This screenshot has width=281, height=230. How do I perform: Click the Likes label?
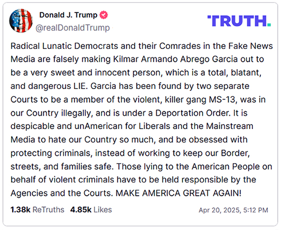click(103, 210)
